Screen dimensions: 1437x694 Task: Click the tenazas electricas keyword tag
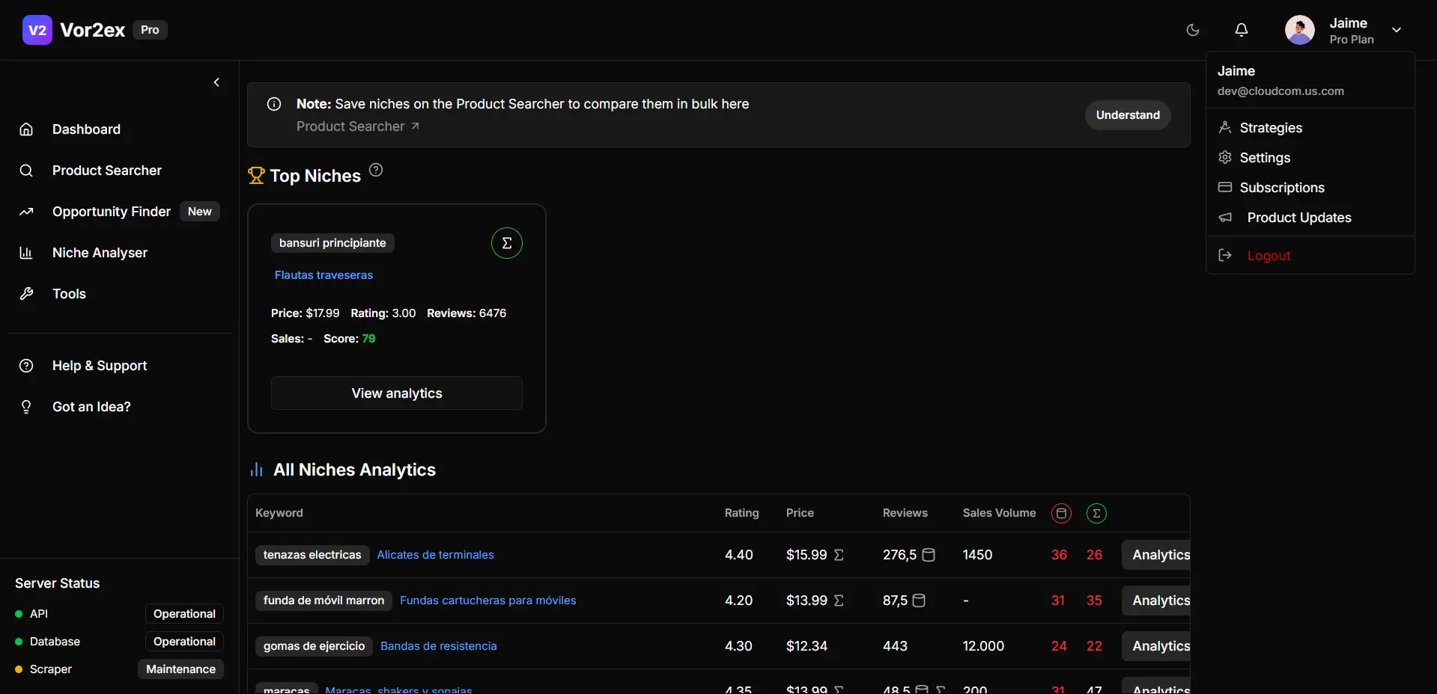pyautogui.click(x=312, y=555)
